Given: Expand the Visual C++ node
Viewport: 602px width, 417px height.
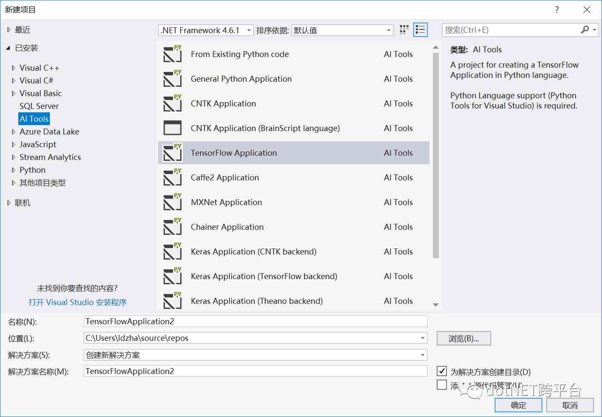Looking at the screenshot, I should 14,68.
